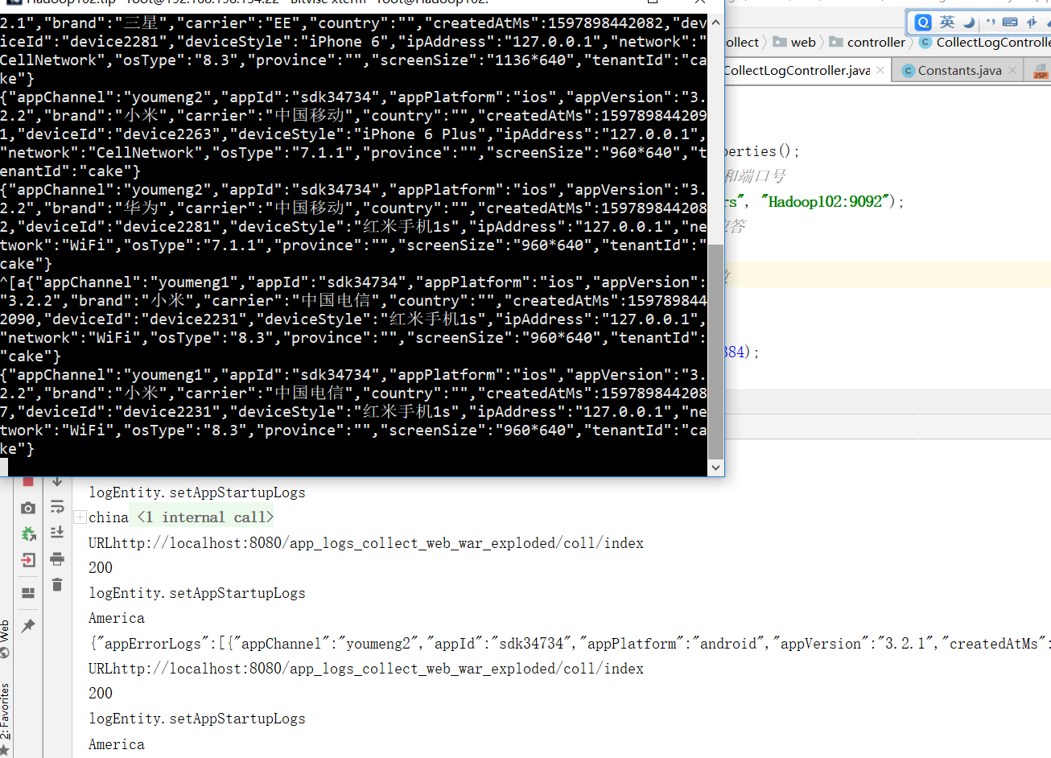Click the "华为" brand value in terminal

141,208
